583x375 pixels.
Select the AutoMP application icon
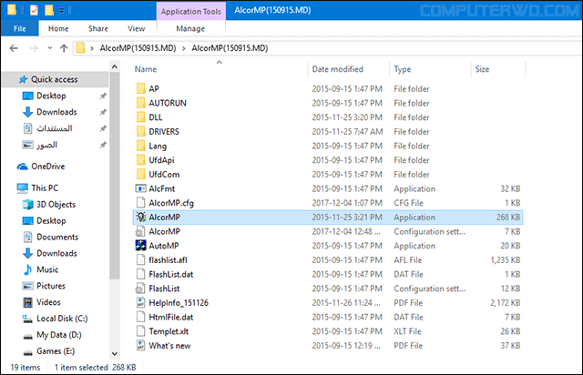[140, 245]
